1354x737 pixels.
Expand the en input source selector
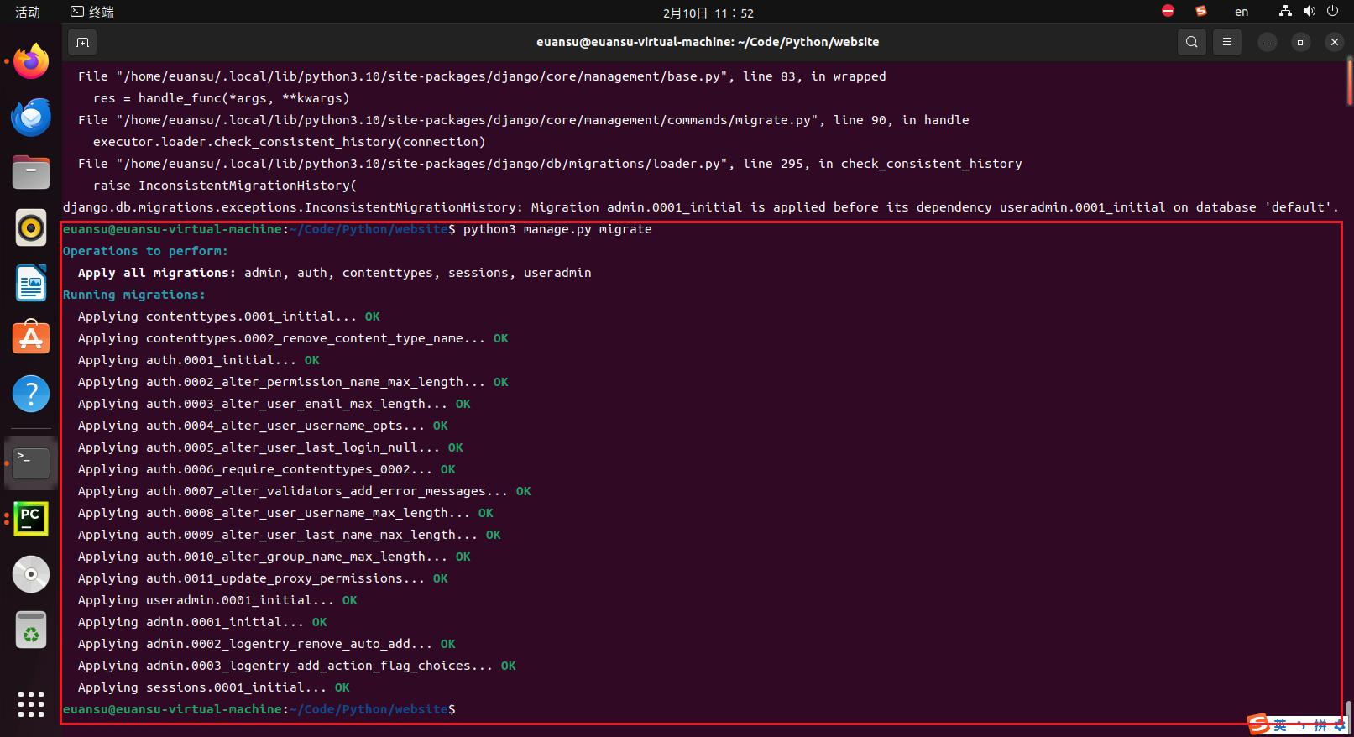click(1241, 13)
